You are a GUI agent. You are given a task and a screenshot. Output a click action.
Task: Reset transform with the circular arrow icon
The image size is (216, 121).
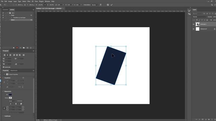click(23, 78)
